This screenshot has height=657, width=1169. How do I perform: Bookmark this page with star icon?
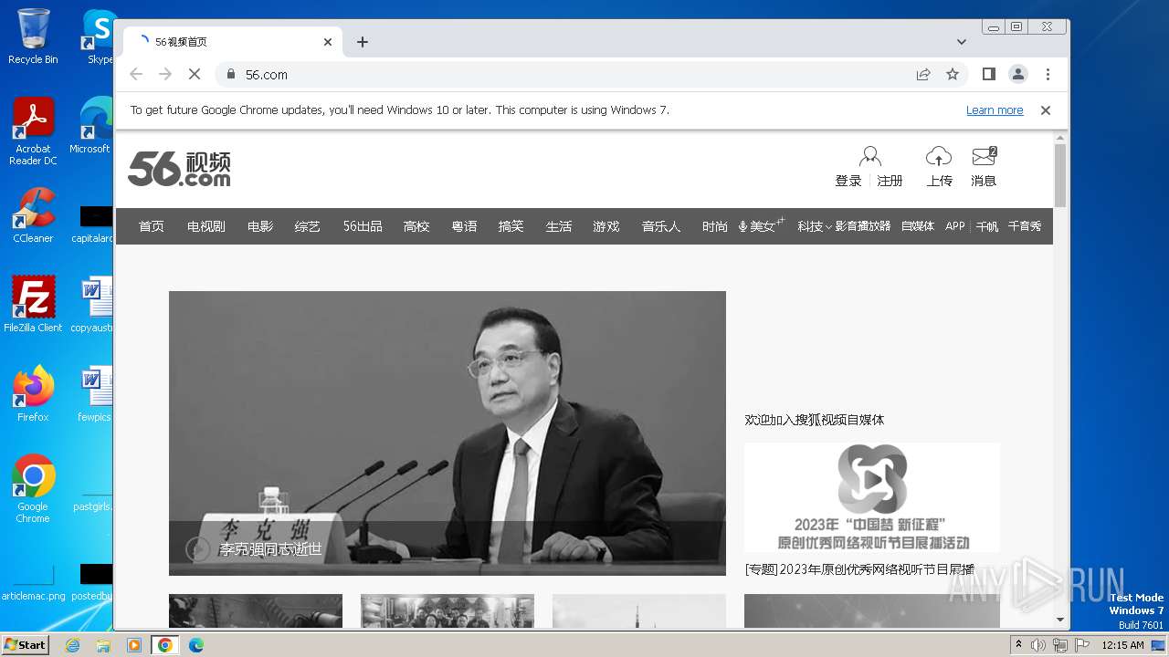point(953,74)
